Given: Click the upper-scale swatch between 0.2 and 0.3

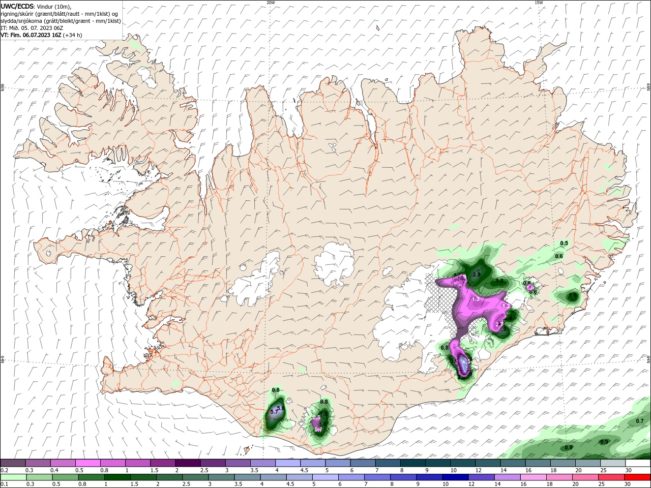Looking at the screenshot, I should coord(13,463).
